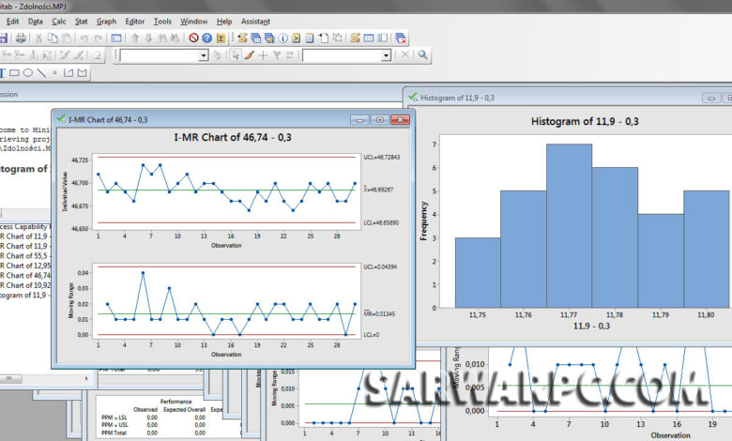Select the Ellipse drawing tool
Viewport: 732px width, 441px height.
(28, 73)
